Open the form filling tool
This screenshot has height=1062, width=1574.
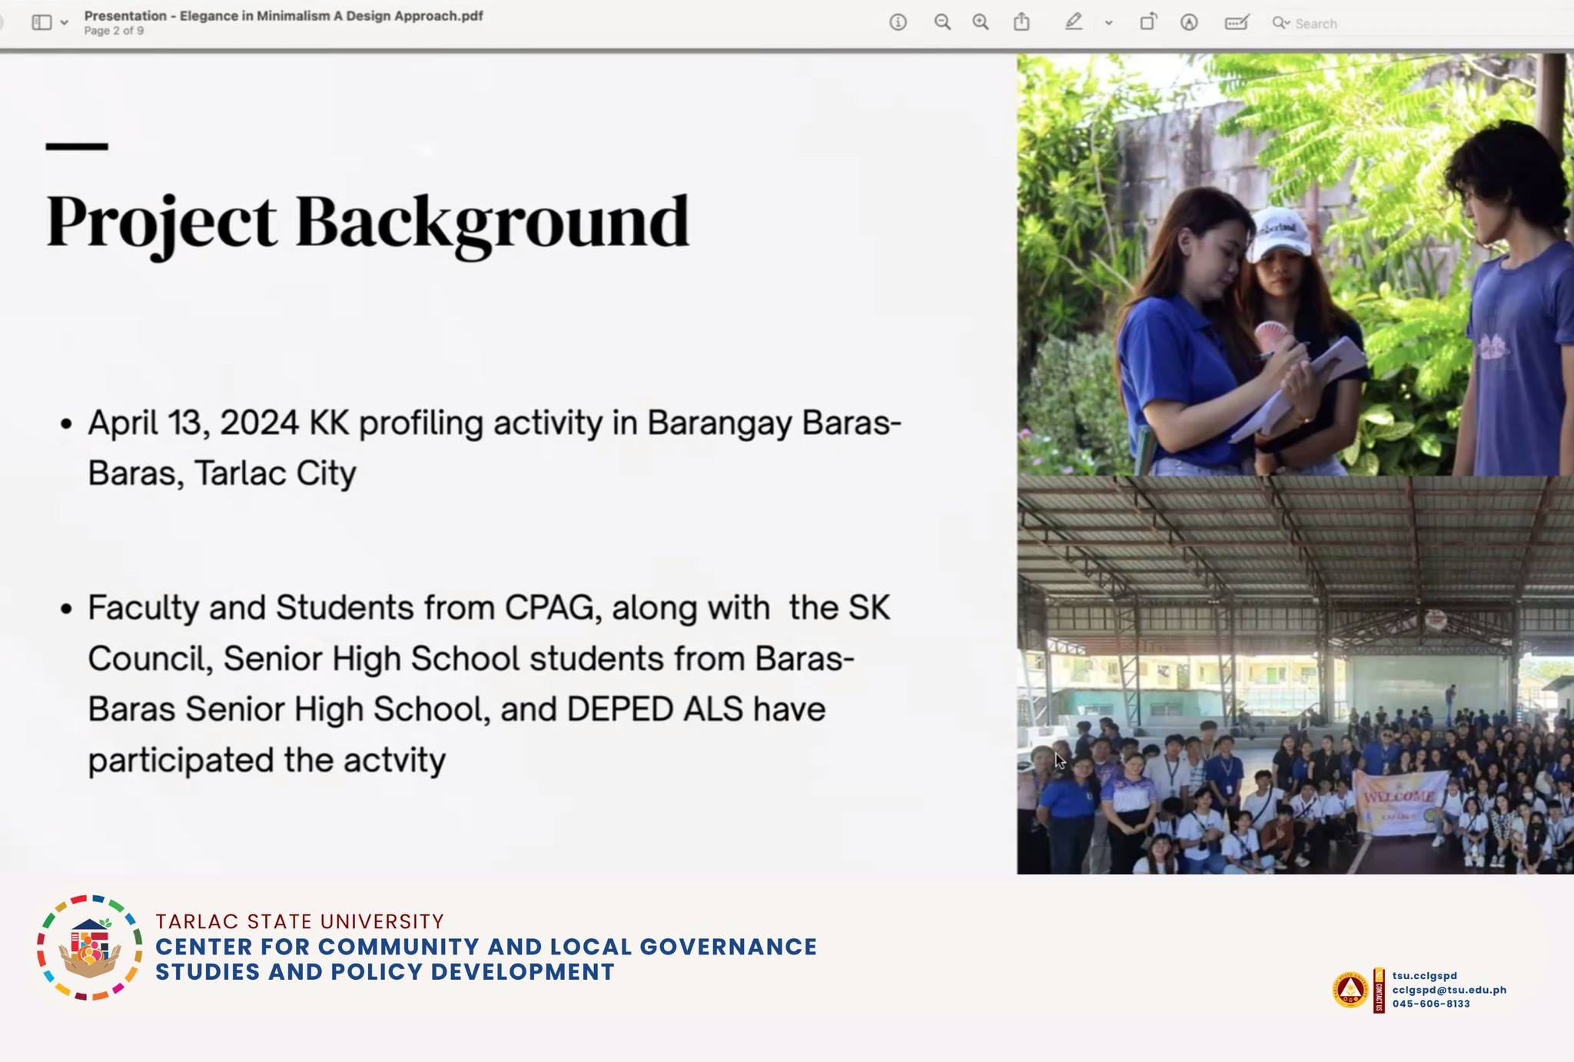click(1236, 22)
